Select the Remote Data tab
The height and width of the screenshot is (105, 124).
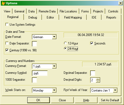pos(47,11)
